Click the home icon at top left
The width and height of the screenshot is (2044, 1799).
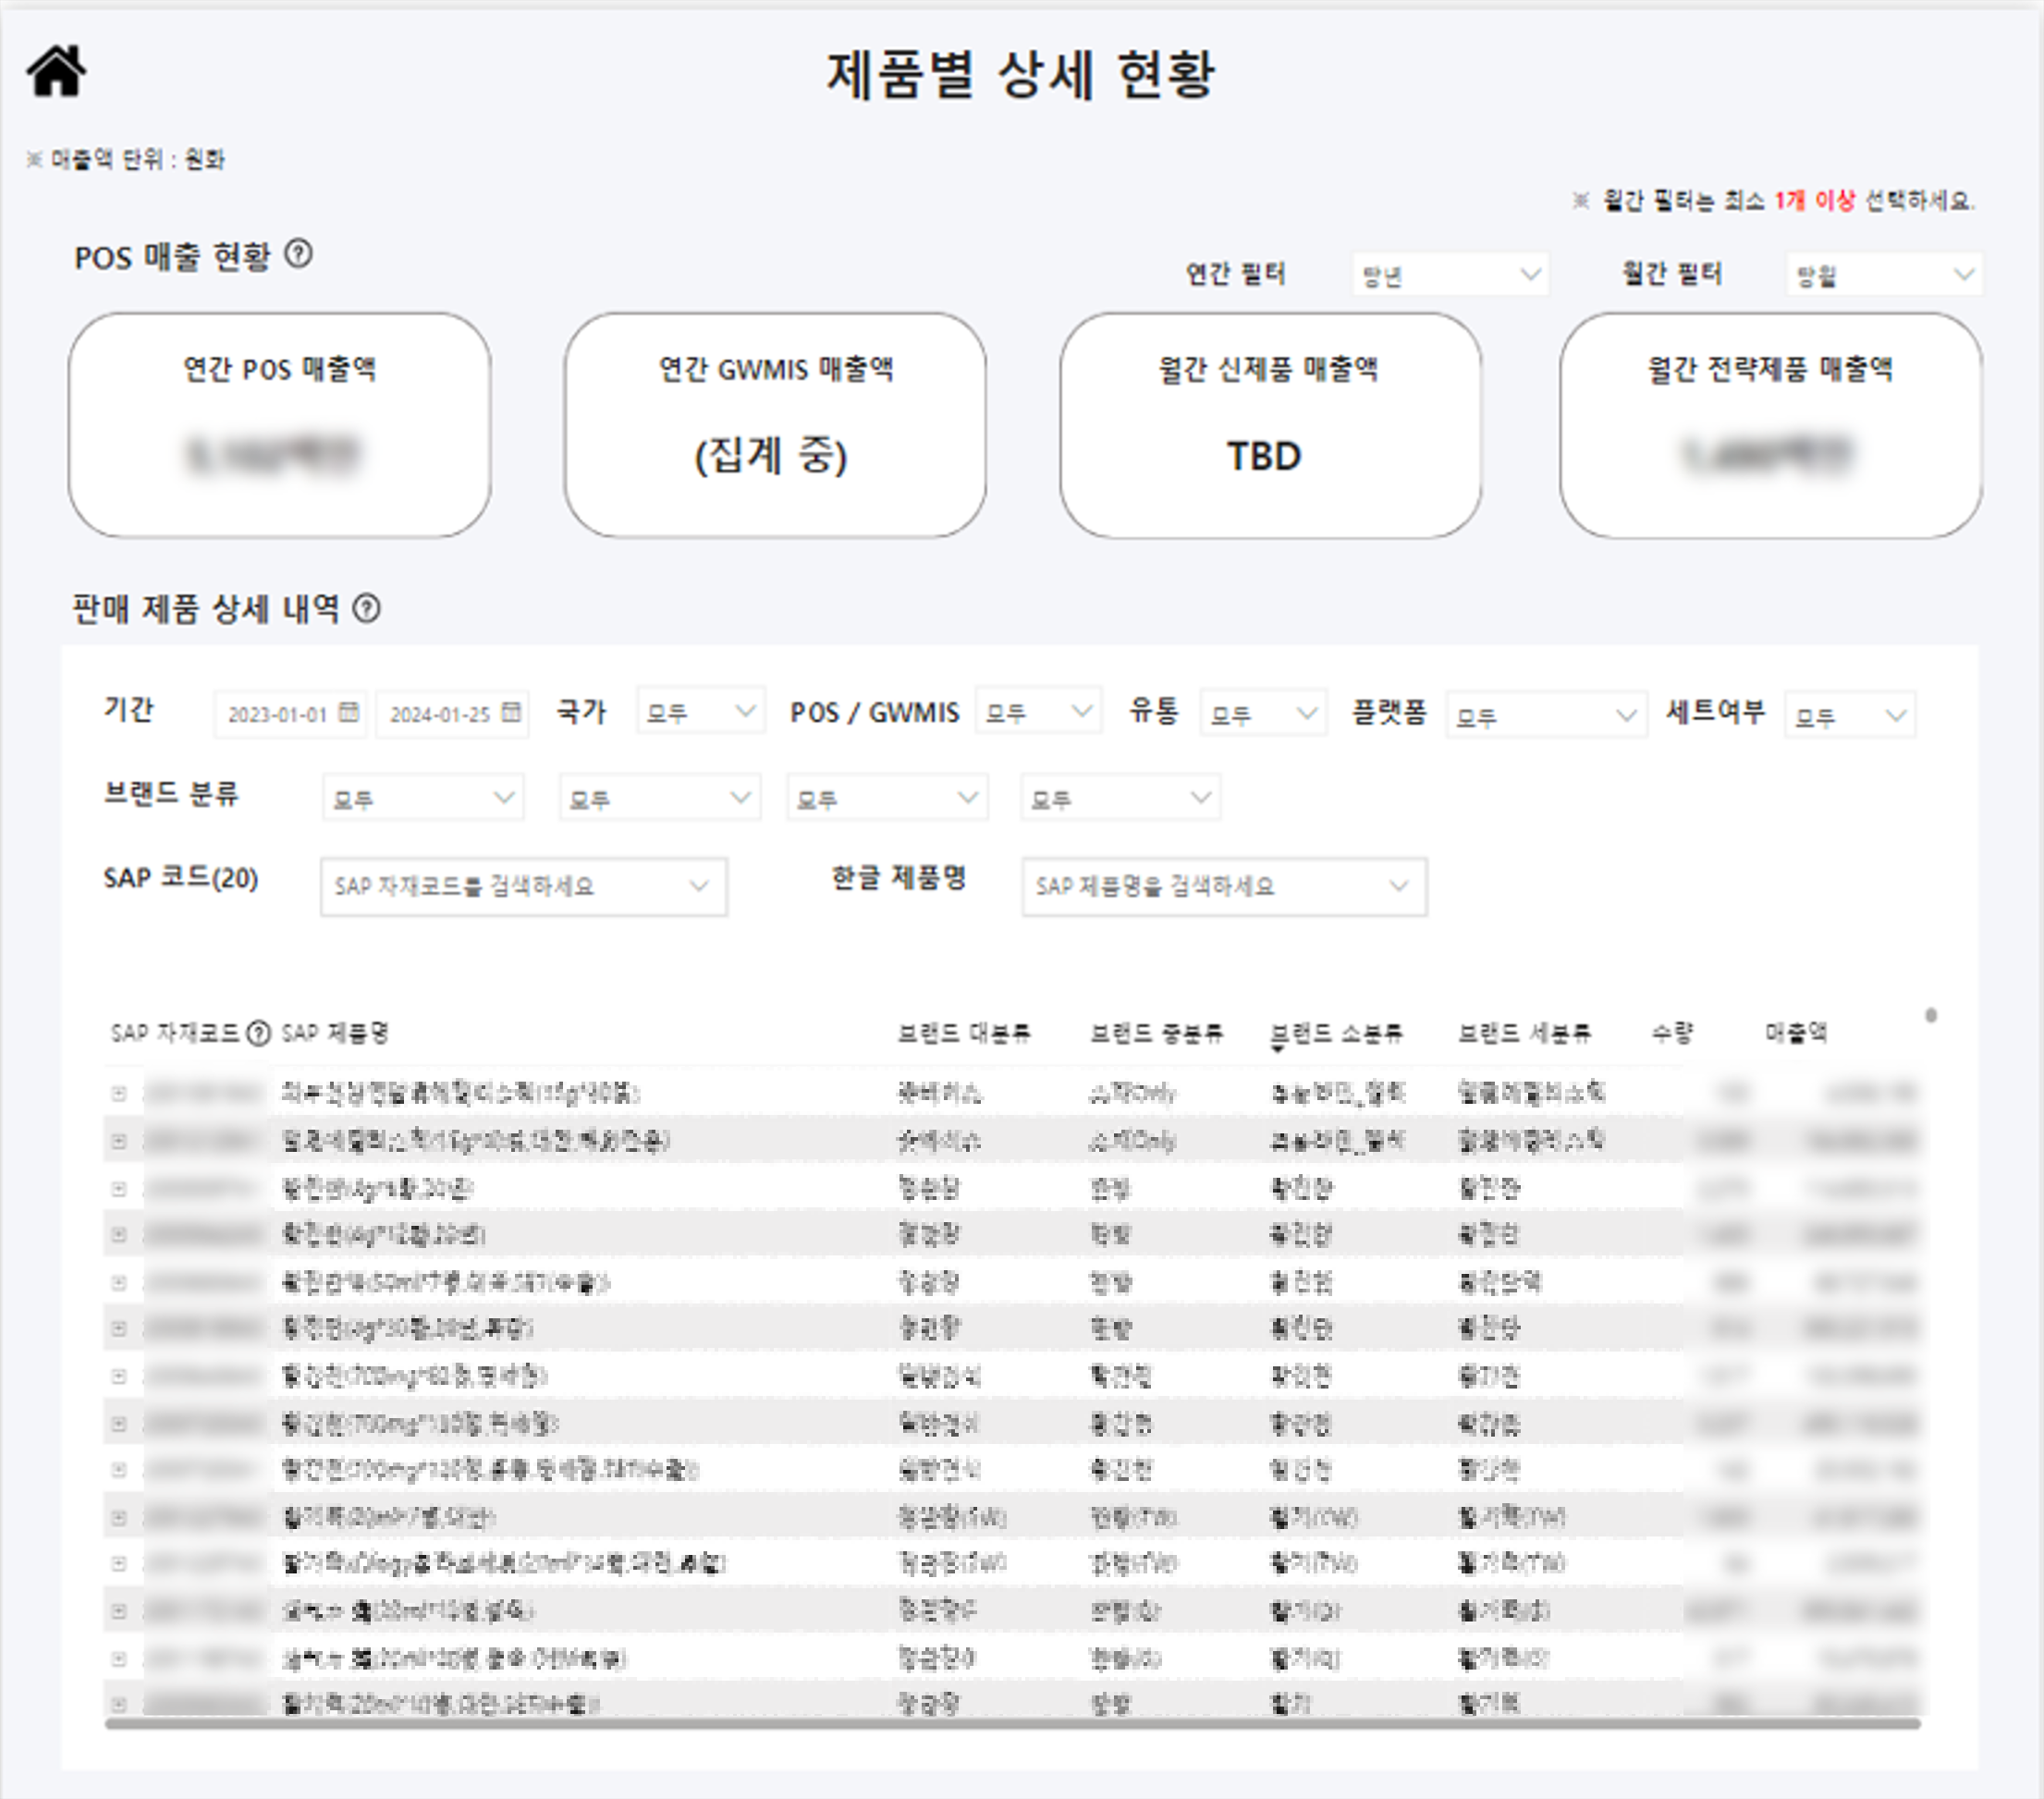pos(56,71)
